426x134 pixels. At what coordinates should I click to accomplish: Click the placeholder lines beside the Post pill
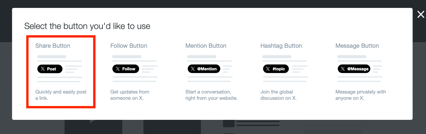(x=73, y=69)
